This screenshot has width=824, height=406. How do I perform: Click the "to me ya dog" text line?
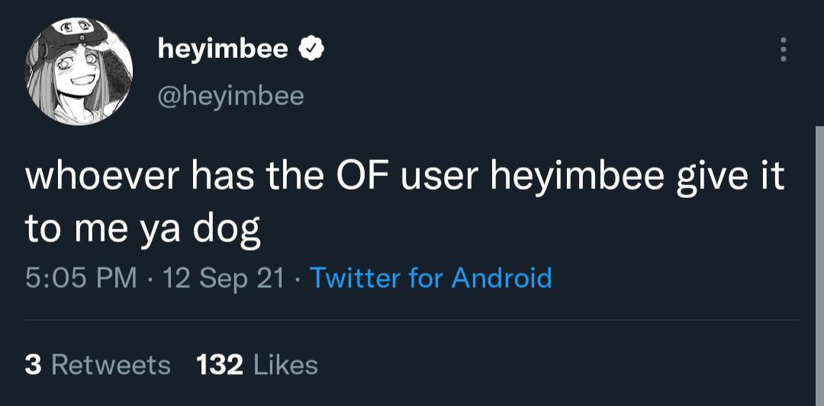click(143, 229)
